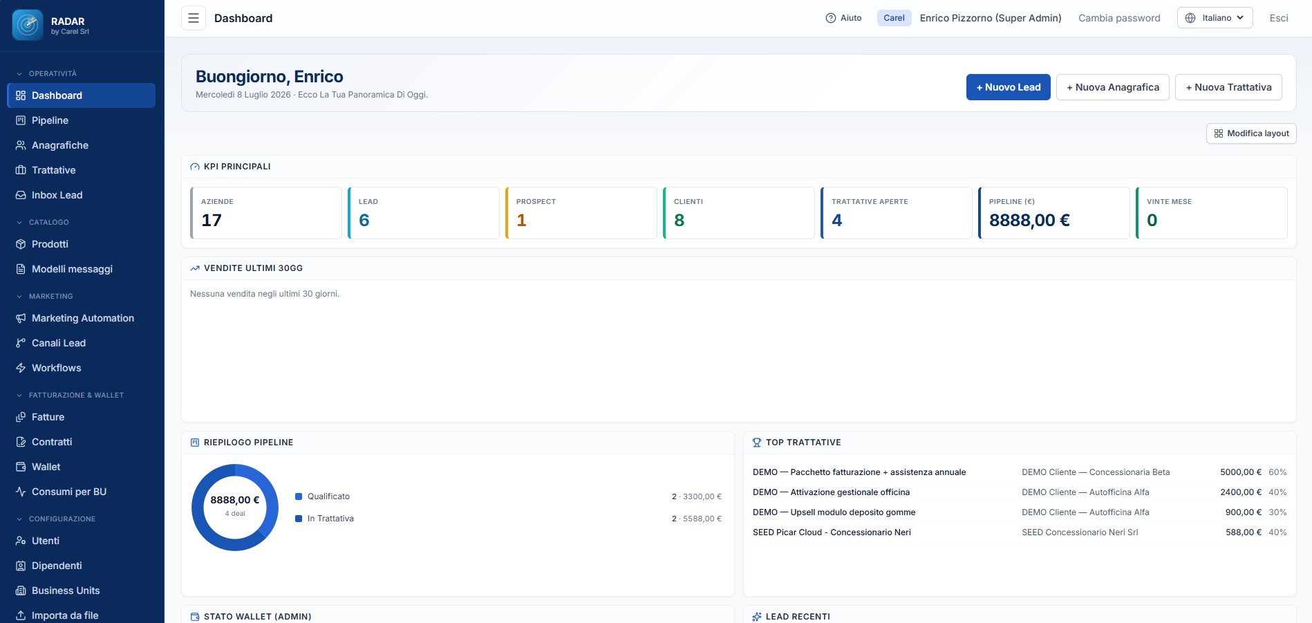Click the Prospect KPI card
This screenshot has height=623, width=1312.
click(581, 213)
